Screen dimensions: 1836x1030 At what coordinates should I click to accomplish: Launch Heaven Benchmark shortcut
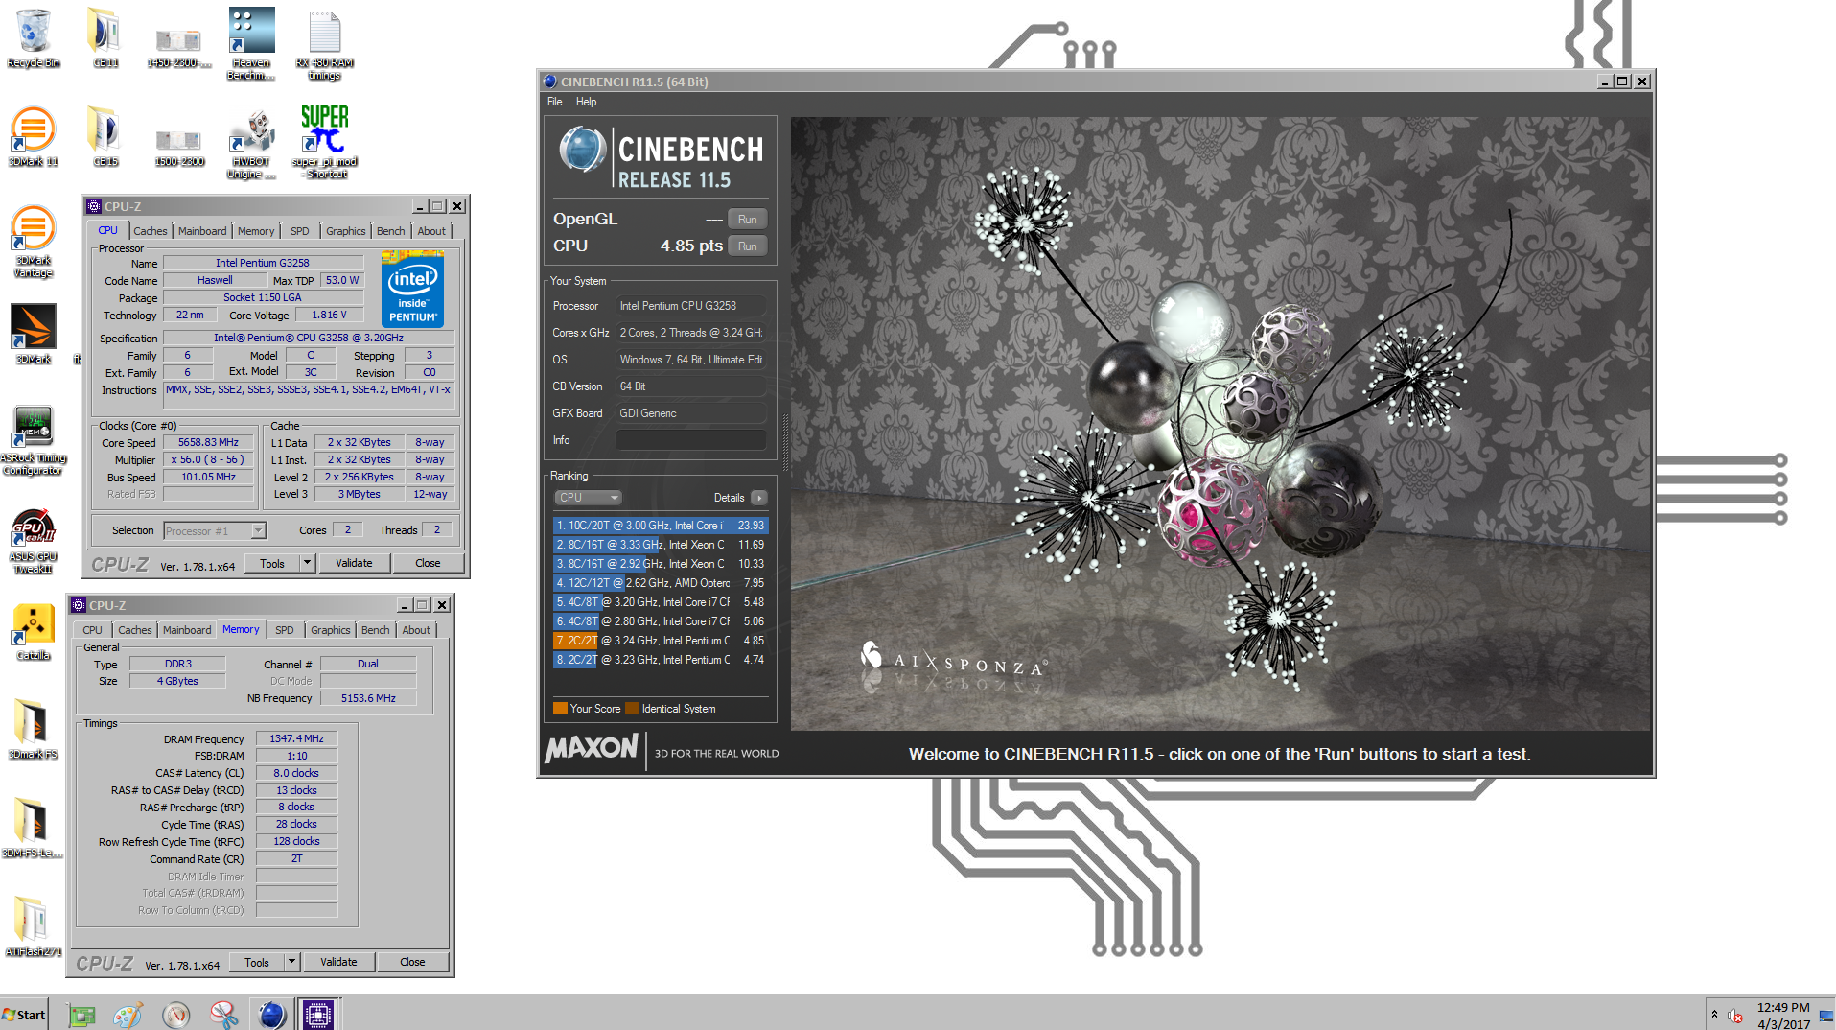tap(251, 44)
